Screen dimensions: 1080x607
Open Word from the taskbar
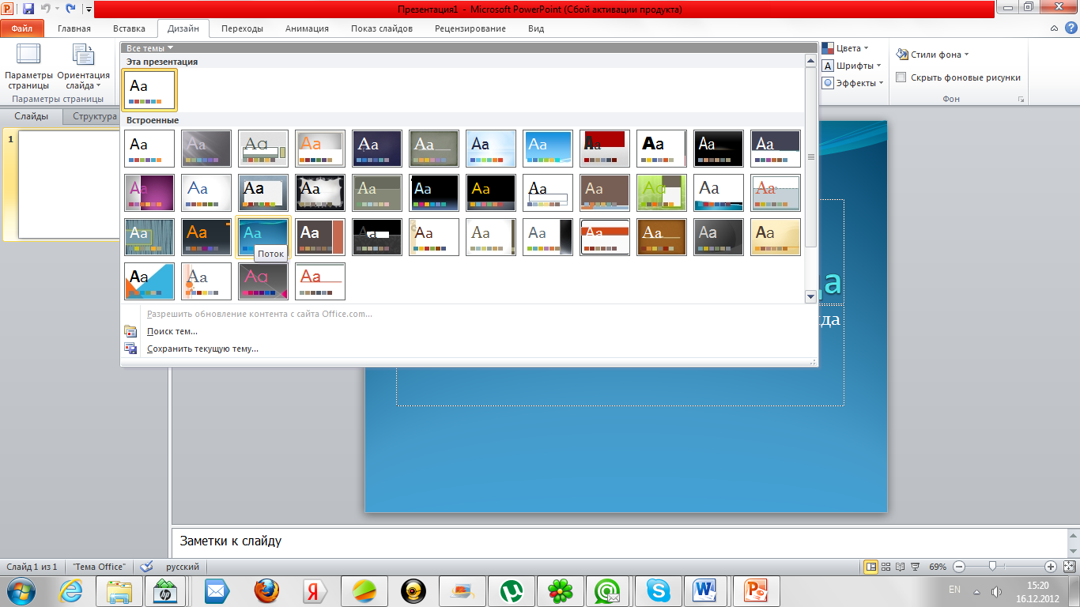coord(704,590)
